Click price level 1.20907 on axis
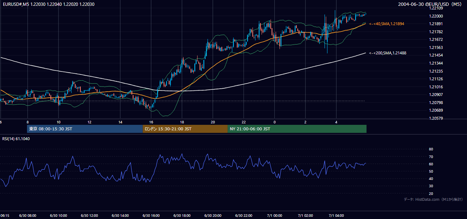This screenshot has width=467, height=219. (436, 95)
